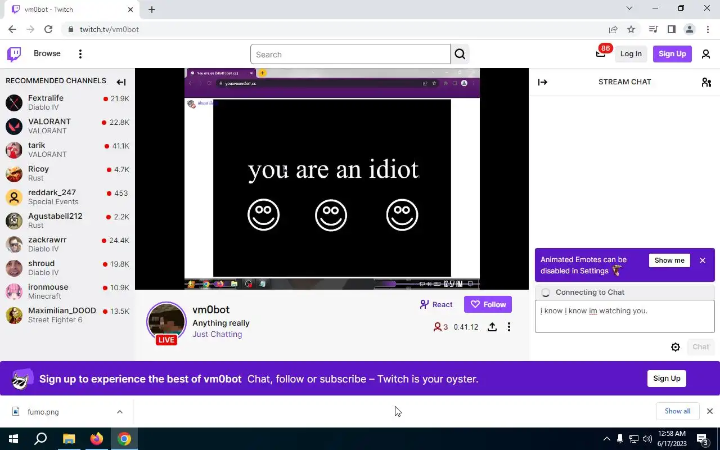Open ironmouse Minecraft channel

pos(67,291)
